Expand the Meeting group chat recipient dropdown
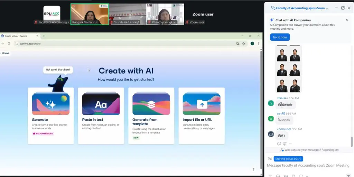Screen dimensions: 354x177 coord(288,159)
